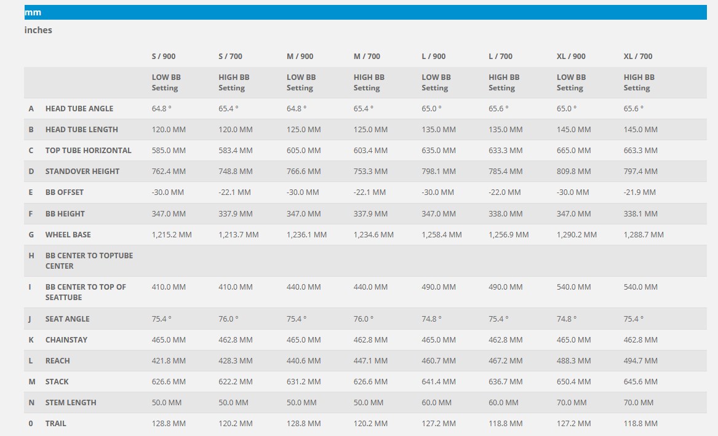Select the STEM LENGTH row label

click(71, 402)
